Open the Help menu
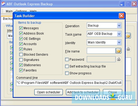The width and height of the screenshot is (138, 106). [x=33, y=11]
